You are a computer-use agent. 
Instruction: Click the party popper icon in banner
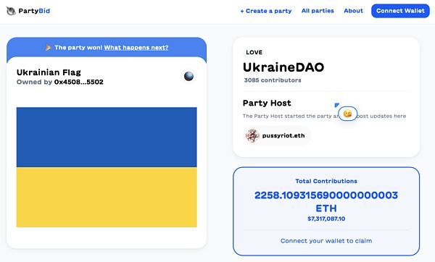(49, 48)
